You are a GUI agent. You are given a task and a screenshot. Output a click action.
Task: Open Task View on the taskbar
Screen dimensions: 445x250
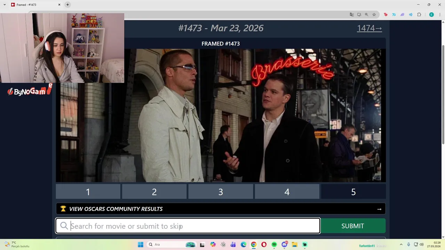(202, 244)
